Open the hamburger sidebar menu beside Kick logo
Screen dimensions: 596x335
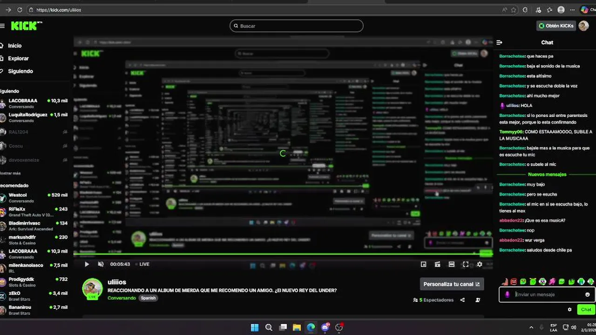[x=2, y=26]
